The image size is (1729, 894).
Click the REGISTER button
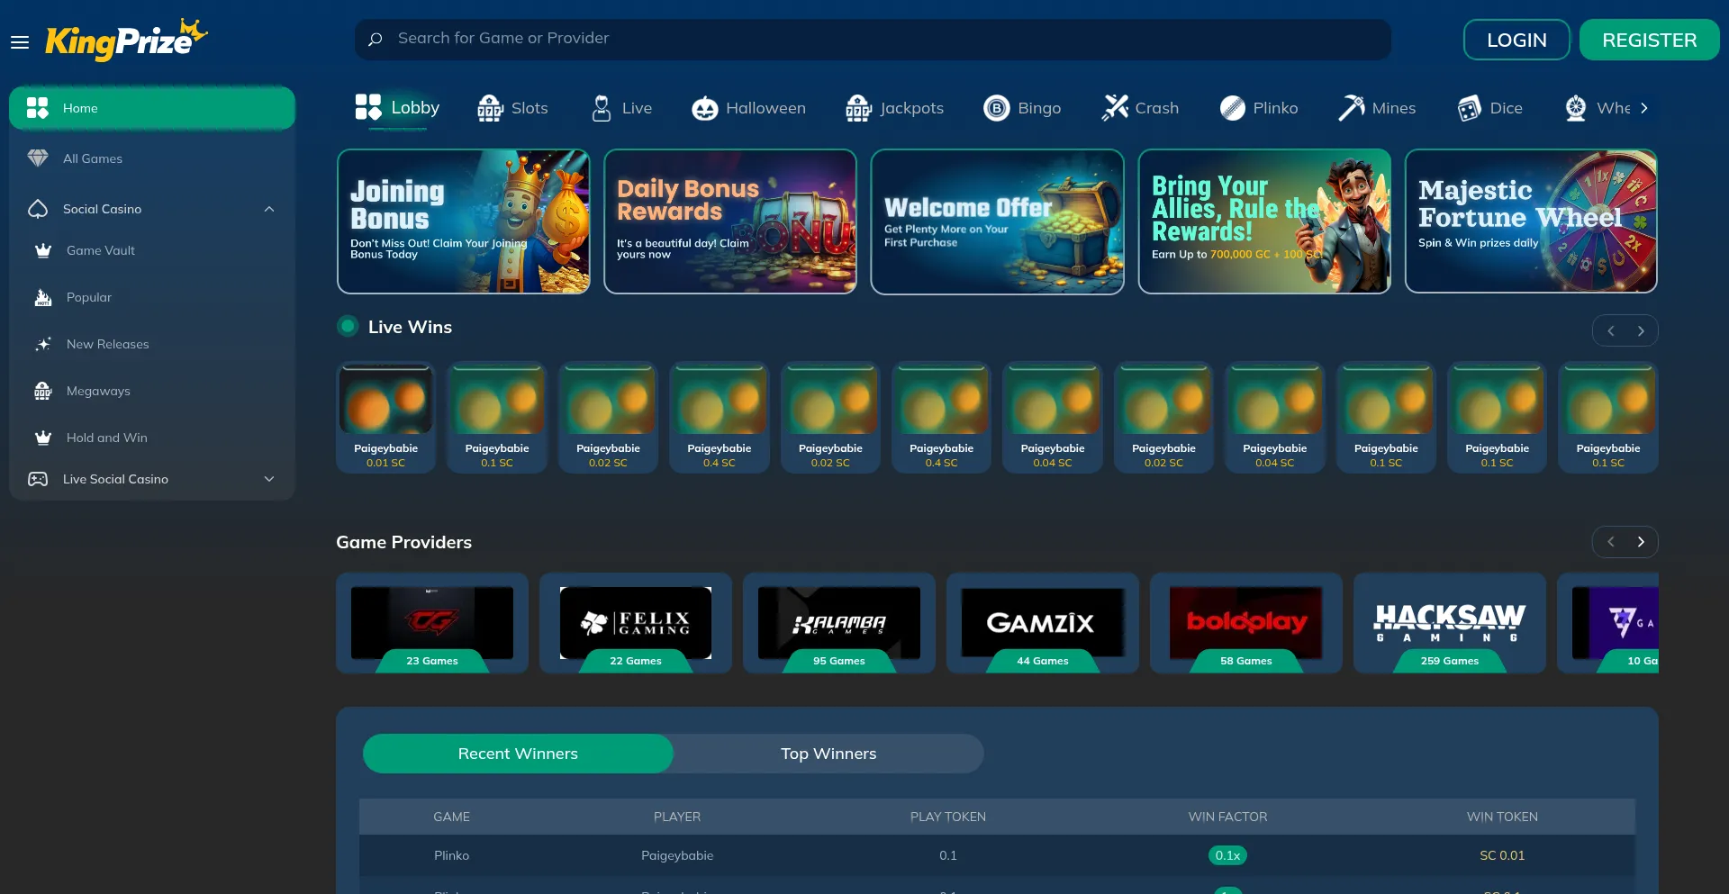click(x=1649, y=40)
